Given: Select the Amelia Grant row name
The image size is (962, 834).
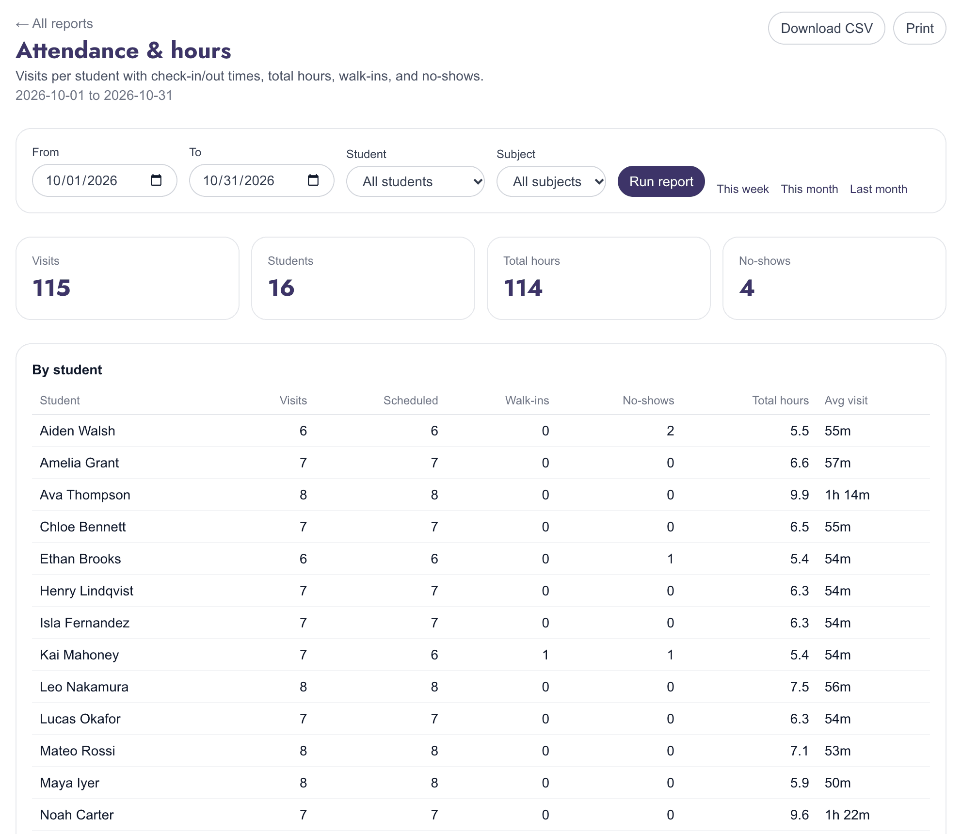Looking at the screenshot, I should (80, 463).
